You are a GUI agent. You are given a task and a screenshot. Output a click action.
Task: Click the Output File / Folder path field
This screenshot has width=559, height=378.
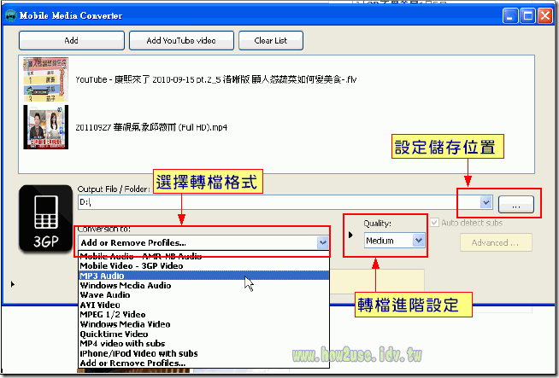tap(274, 203)
